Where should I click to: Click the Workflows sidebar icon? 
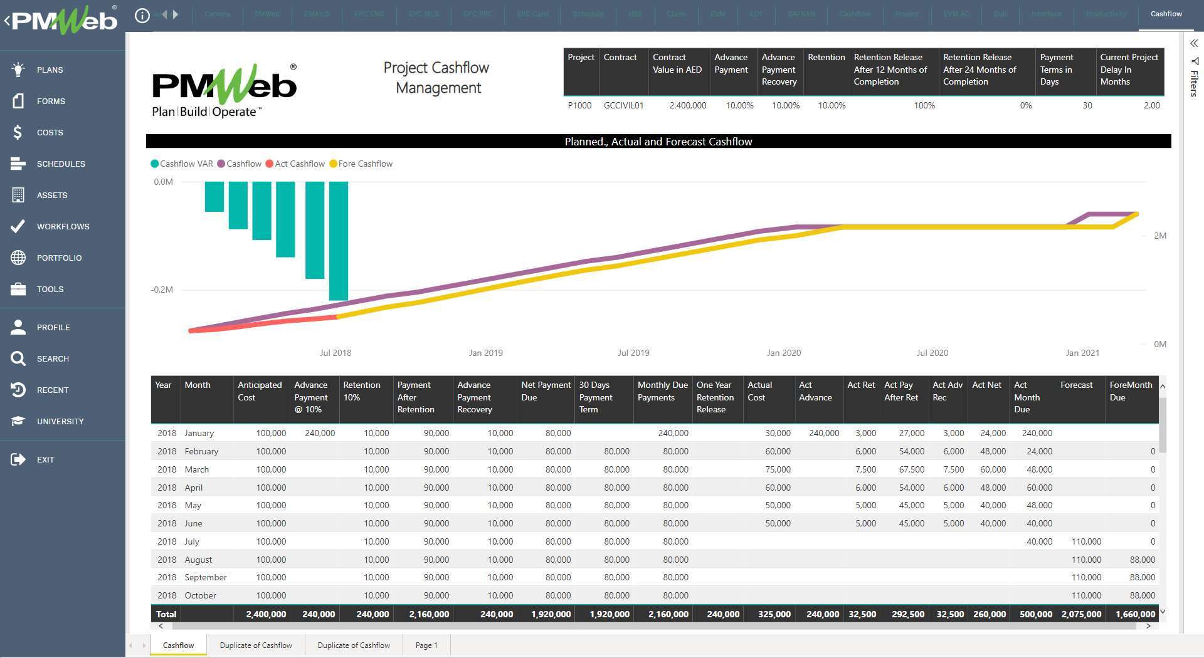coord(18,226)
